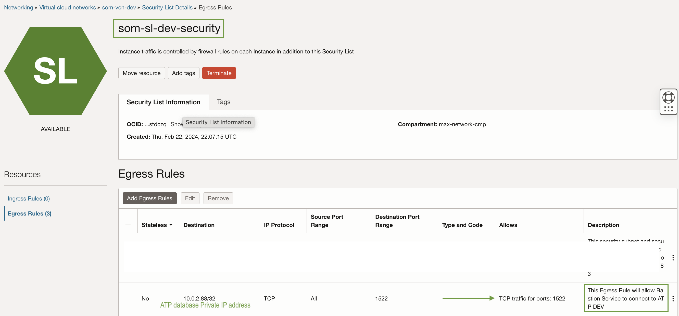Toggle the select-all egress rules checkbox
The height and width of the screenshot is (316, 679).
click(x=128, y=221)
